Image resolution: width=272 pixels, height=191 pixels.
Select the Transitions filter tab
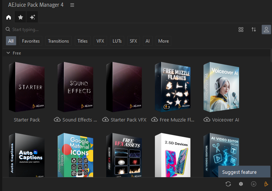(x=58, y=41)
